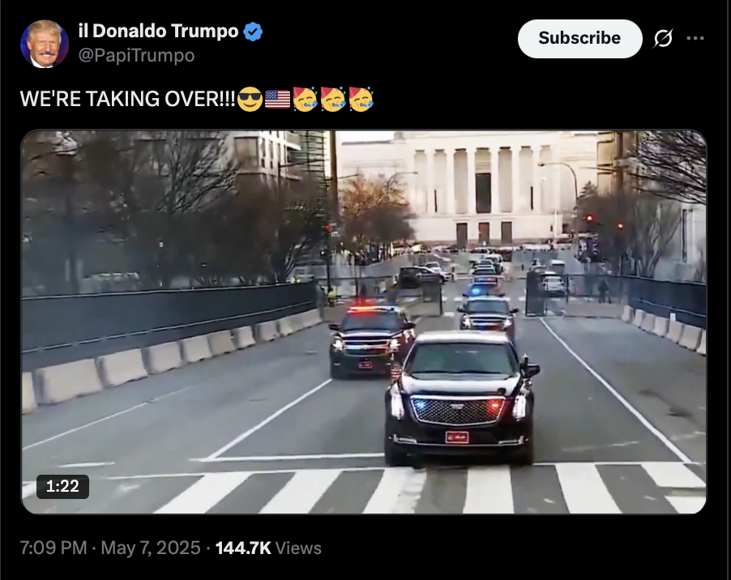Open the 7:09 PM timestamp link
The width and height of the screenshot is (731, 580).
[x=53, y=548]
